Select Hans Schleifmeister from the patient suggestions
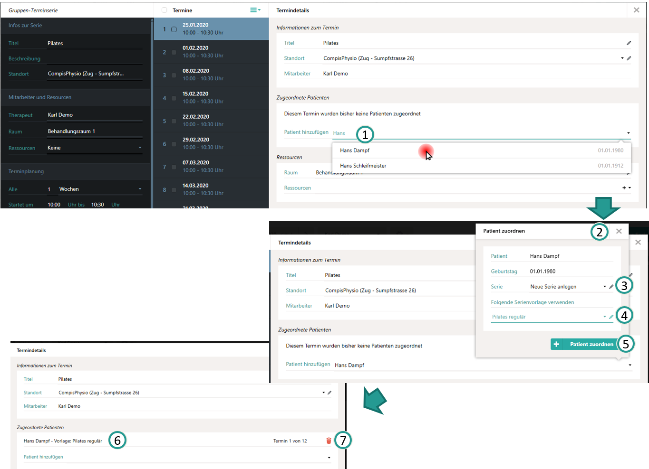Viewport: 649px width, 469px height. (x=482, y=166)
